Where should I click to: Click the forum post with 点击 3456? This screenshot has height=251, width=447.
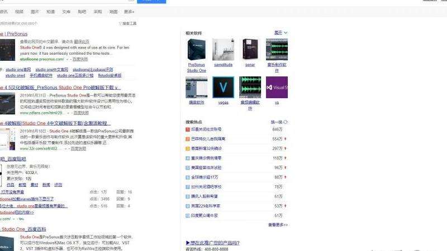coord(27,199)
